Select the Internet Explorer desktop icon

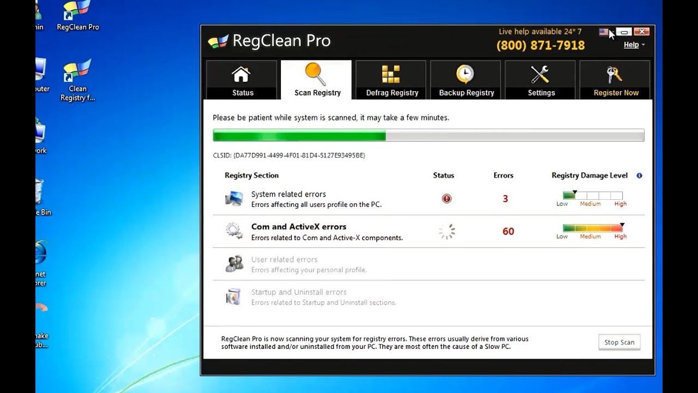click(x=42, y=263)
